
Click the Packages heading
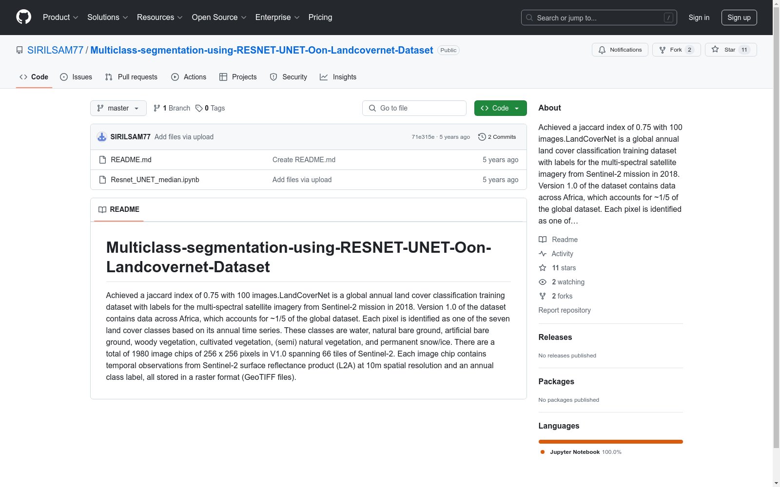click(556, 381)
